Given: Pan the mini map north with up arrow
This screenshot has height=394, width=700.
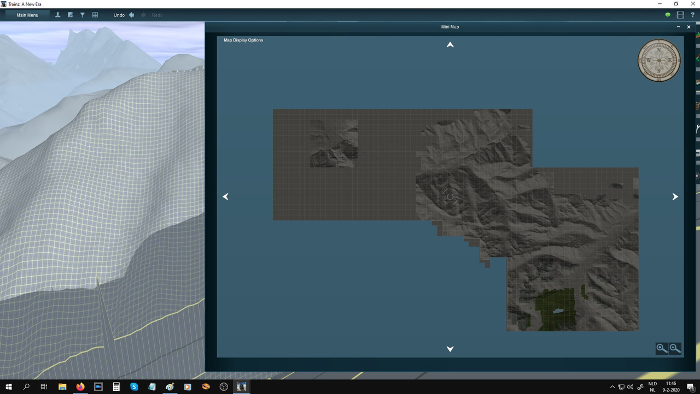Looking at the screenshot, I should (450, 45).
